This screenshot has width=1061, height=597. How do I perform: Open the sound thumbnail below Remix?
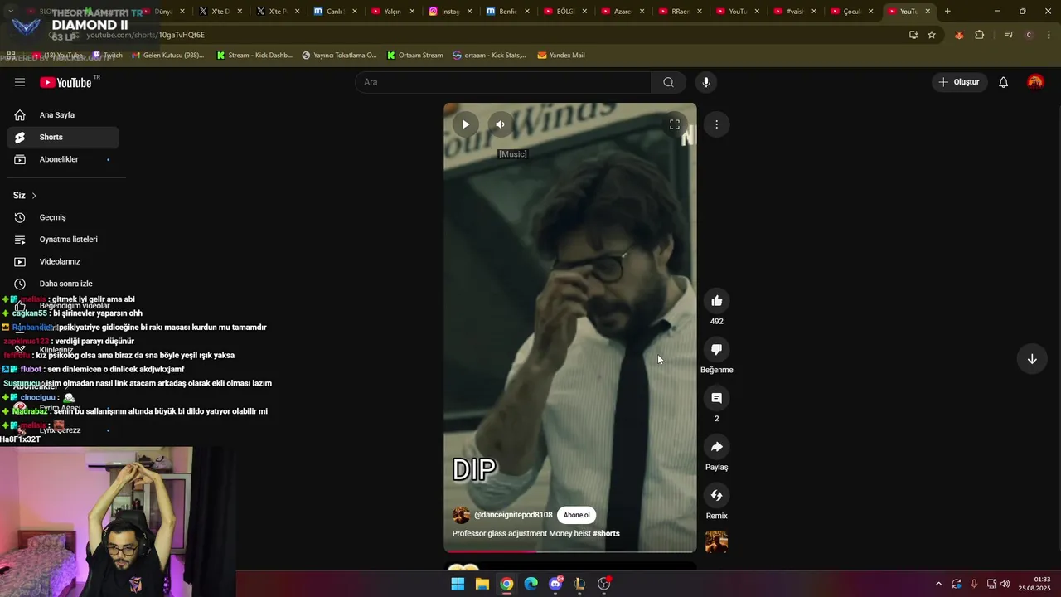(717, 542)
